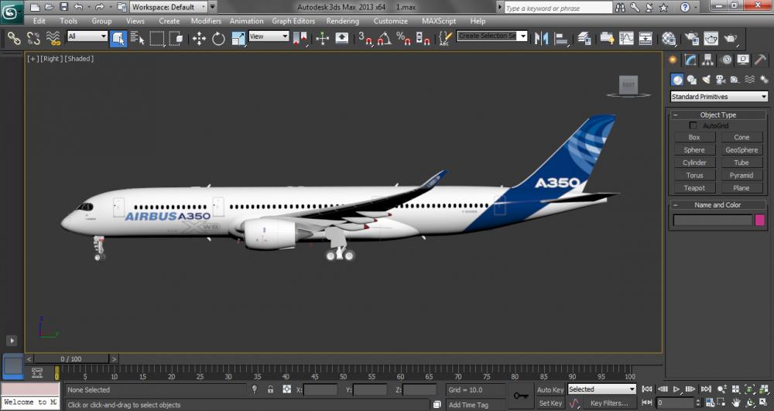Click the keyword search field

[558, 8]
